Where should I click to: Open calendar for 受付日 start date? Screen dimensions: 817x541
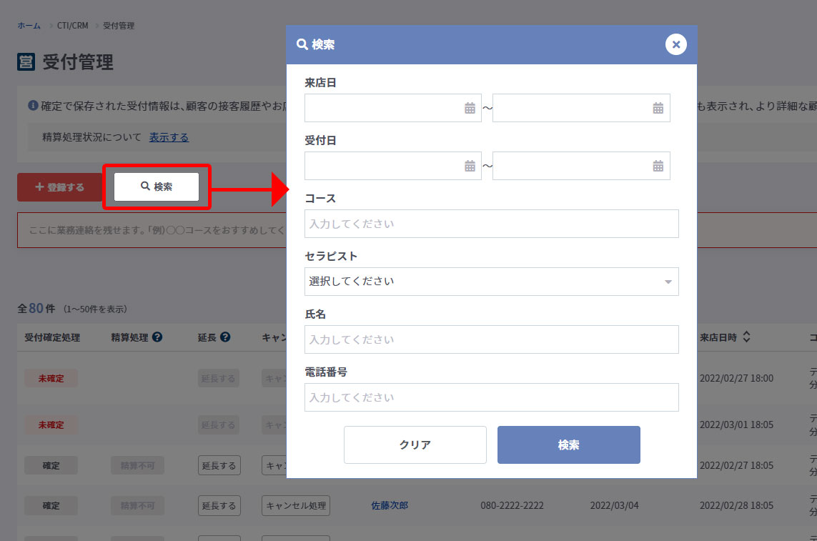coord(470,166)
